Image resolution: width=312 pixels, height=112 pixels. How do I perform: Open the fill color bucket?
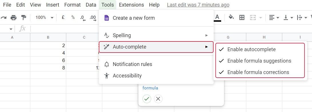click(x=231, y=17)
